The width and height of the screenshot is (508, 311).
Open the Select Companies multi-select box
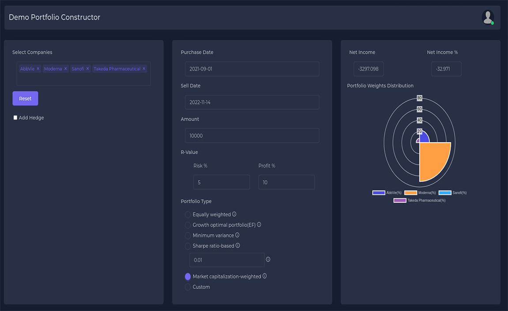[x=83, y=79]
